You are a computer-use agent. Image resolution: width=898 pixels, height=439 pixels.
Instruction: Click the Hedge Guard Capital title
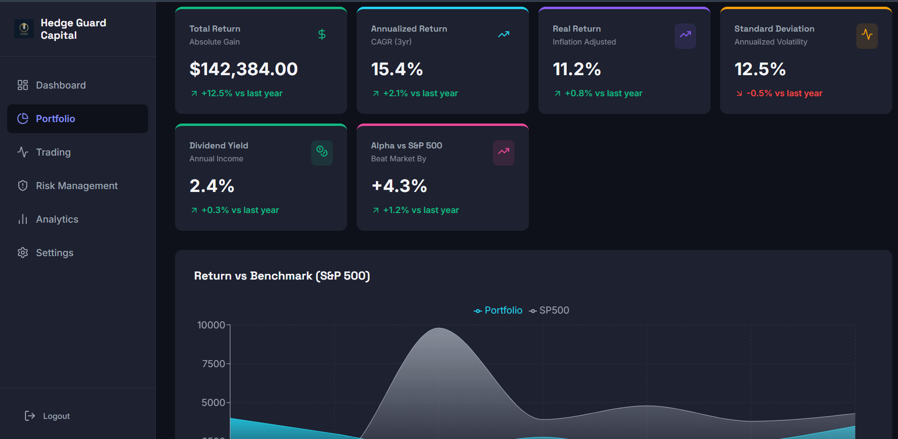[73, 29]
